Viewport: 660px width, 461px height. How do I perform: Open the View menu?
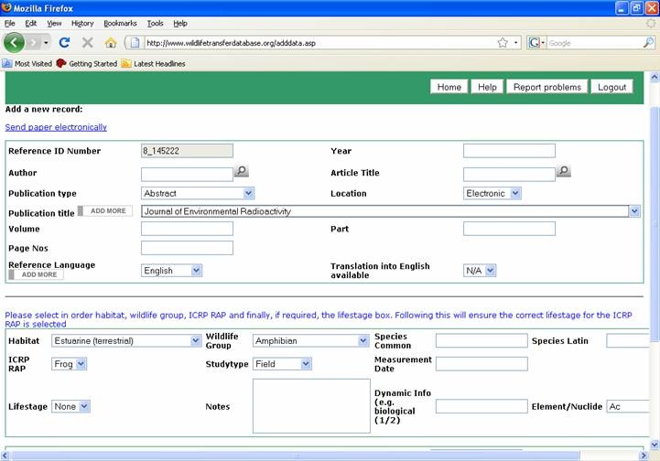tap(54, 24)
